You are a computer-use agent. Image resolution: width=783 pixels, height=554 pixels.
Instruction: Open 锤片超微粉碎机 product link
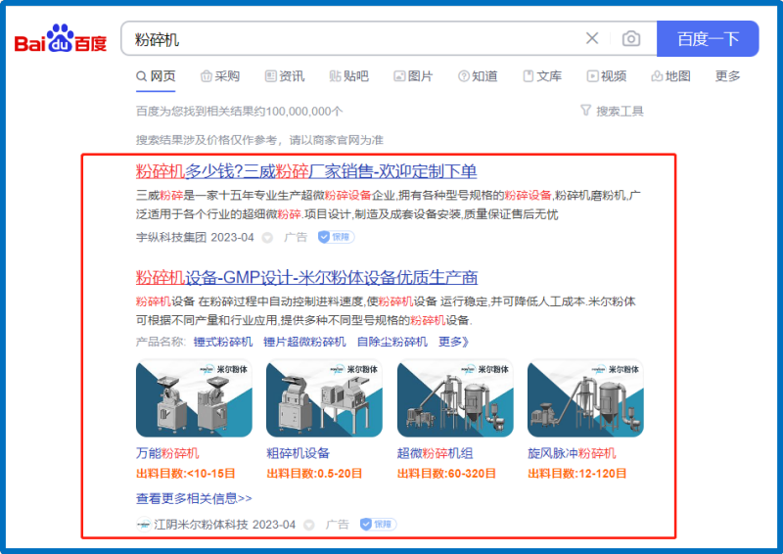pos(303,342)
